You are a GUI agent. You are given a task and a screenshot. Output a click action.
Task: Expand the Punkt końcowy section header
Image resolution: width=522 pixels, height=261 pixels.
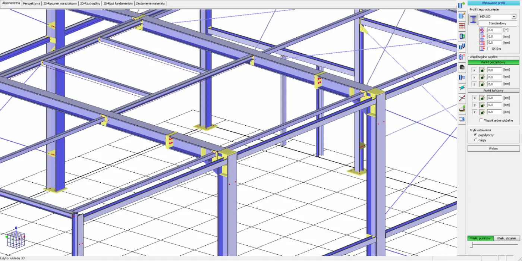tap(493, 91)
